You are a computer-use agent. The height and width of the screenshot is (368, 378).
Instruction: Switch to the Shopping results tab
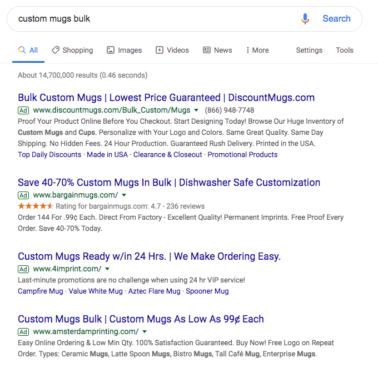click(x=77, y=50)
